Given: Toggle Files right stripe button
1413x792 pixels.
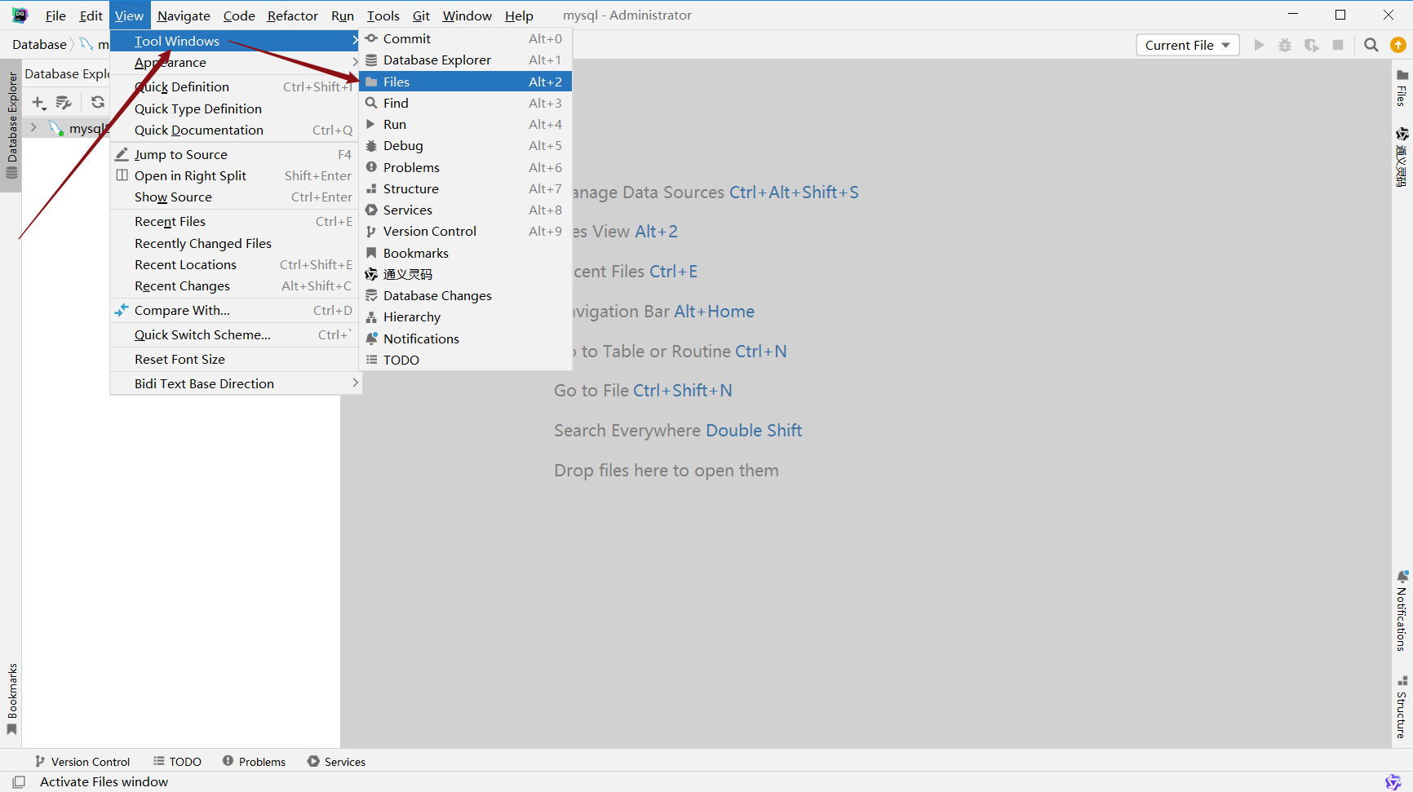Looking at the screenshot, I should [1402, 88].
